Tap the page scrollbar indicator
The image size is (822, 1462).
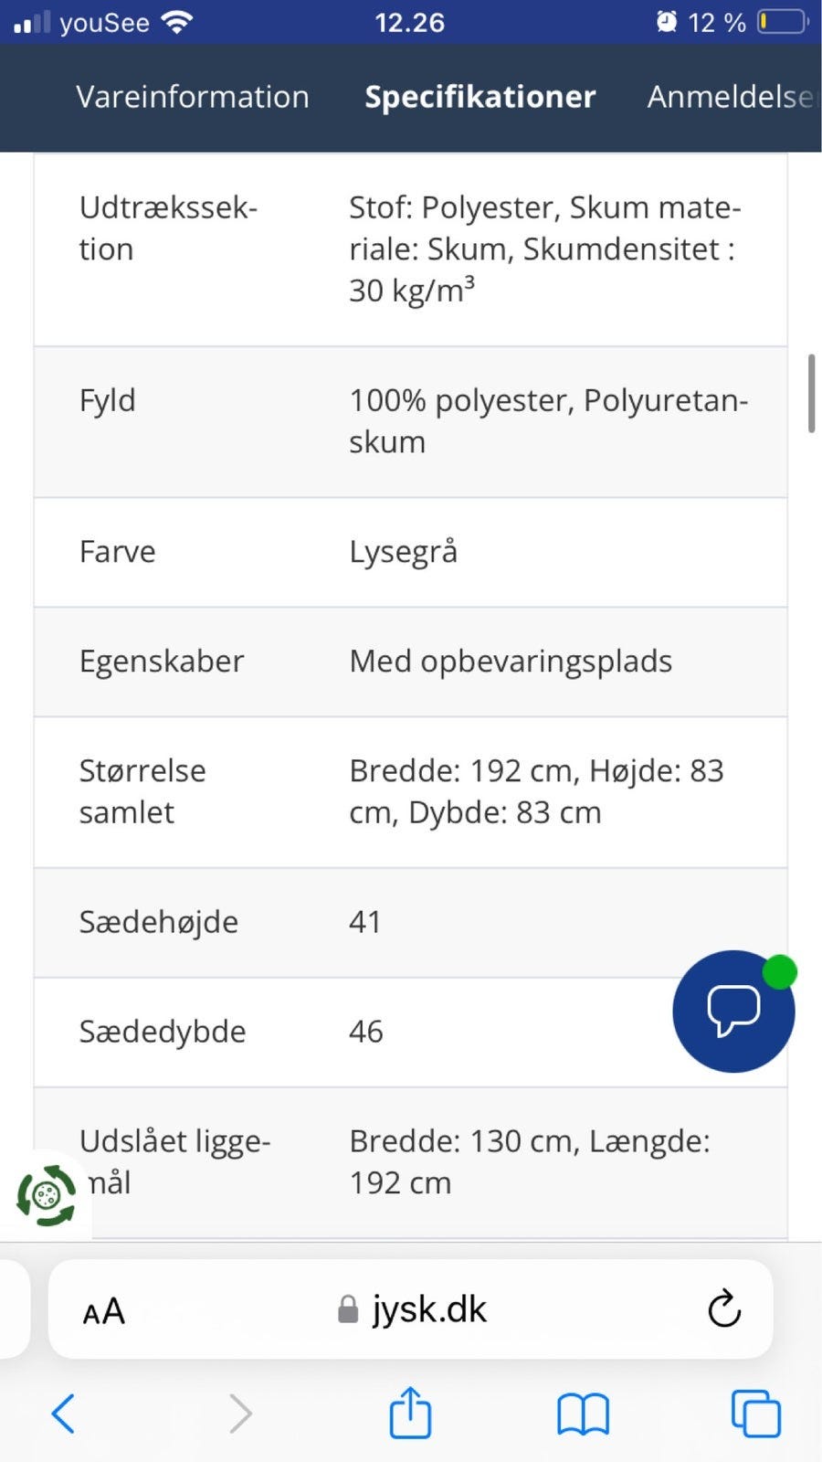[811, 393]
